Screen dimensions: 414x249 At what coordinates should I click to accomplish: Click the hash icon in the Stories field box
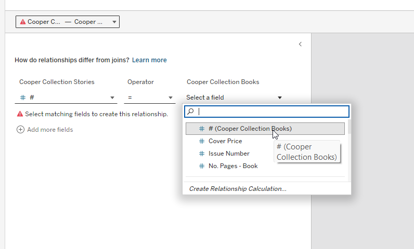[23, 98]
